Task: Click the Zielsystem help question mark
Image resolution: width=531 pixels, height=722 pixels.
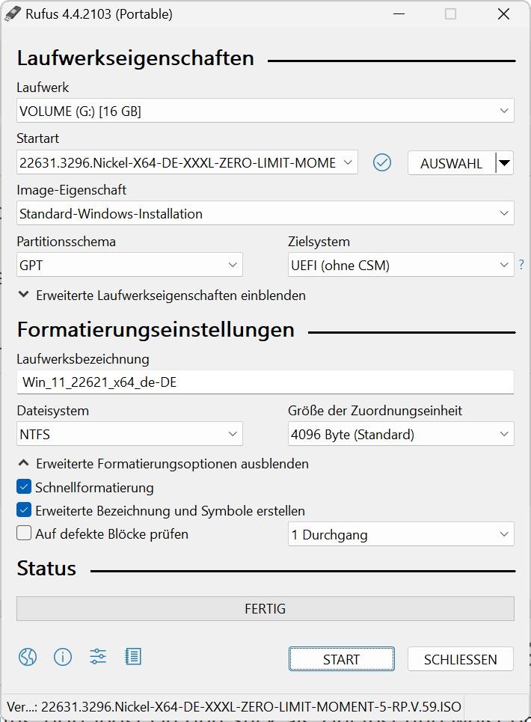Action: 521,265
